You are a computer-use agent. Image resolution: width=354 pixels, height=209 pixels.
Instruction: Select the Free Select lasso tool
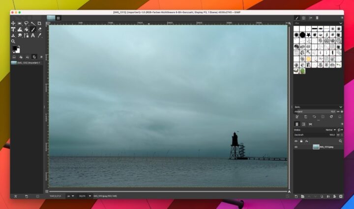26,23
